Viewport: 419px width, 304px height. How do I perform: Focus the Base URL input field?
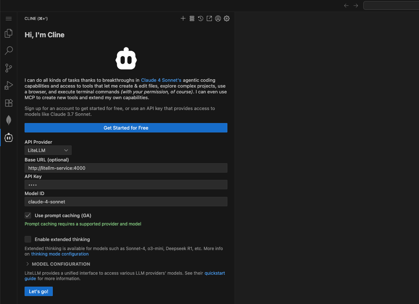tap(126, 168)
